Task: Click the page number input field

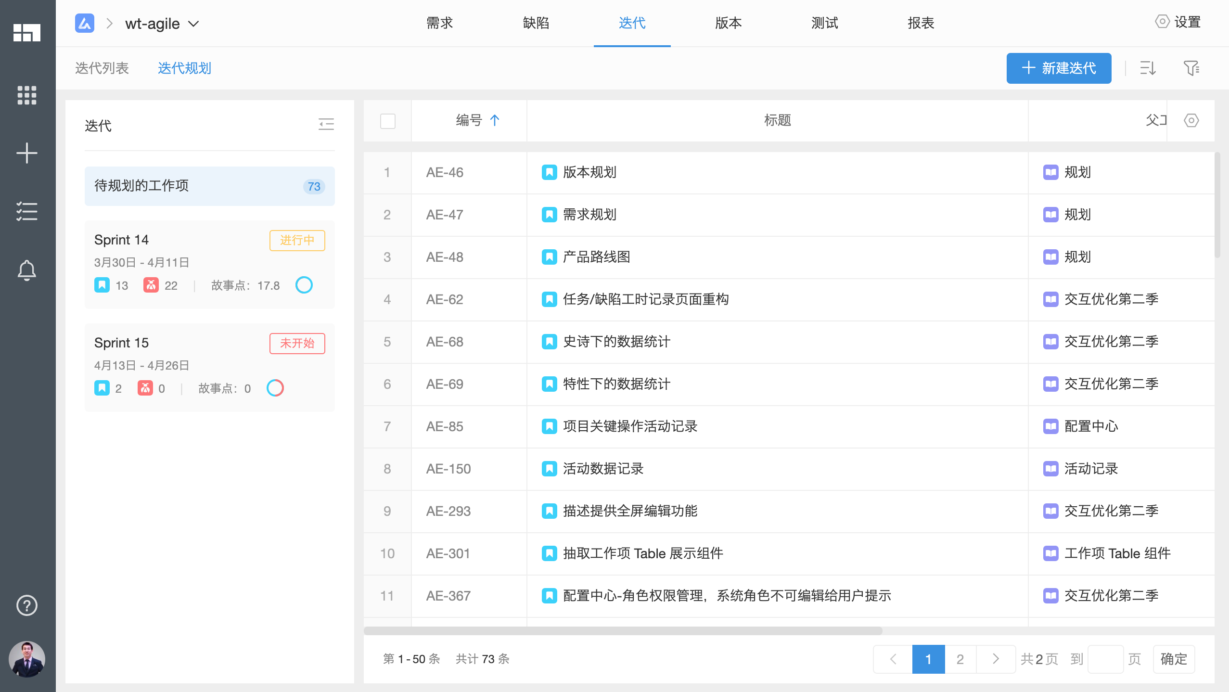Action: (1105, 659)
